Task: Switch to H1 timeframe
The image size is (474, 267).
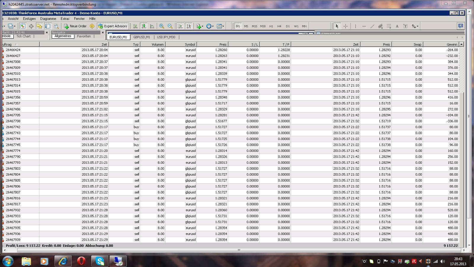Action: (271, 26)
